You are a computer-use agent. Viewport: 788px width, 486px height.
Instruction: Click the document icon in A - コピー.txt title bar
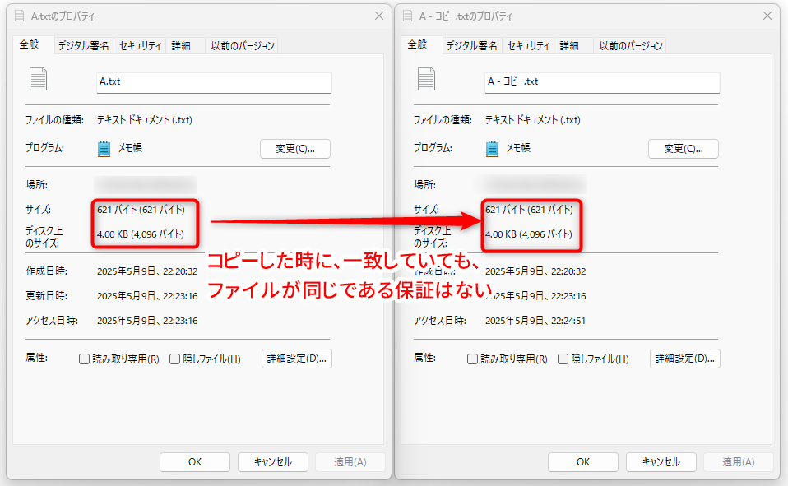[407, 16]
